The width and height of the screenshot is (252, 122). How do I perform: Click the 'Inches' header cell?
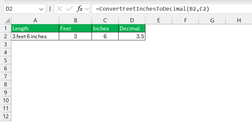tap(105, 28)
